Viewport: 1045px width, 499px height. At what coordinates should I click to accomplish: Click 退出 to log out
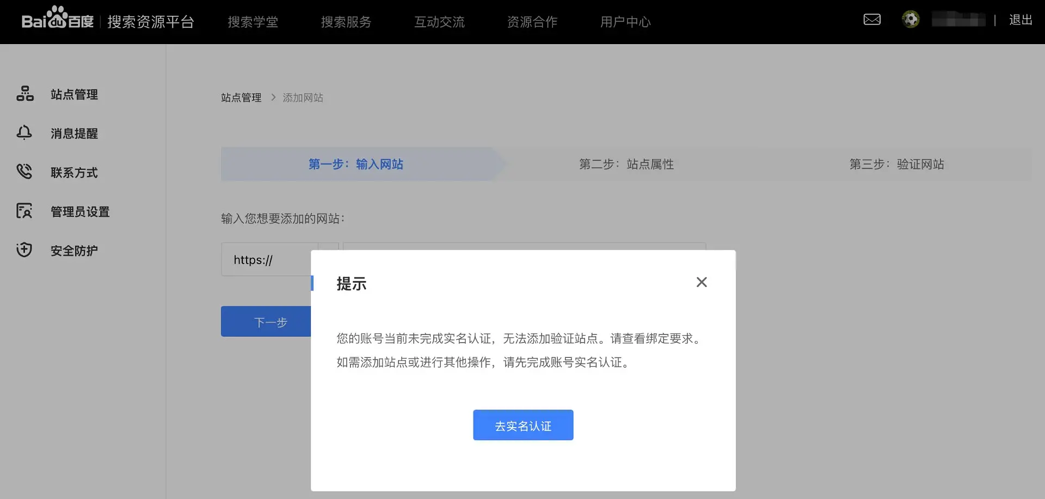point(1021,20)
